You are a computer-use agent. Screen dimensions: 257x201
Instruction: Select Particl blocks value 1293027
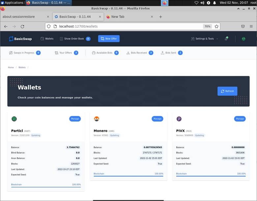click(x=75, y=164)
